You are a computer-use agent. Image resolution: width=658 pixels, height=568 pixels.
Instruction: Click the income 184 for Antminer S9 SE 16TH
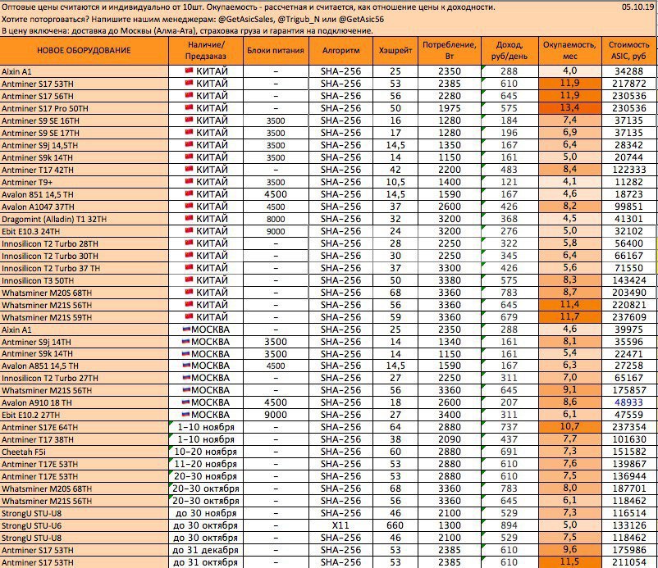(x=509, y=120)
